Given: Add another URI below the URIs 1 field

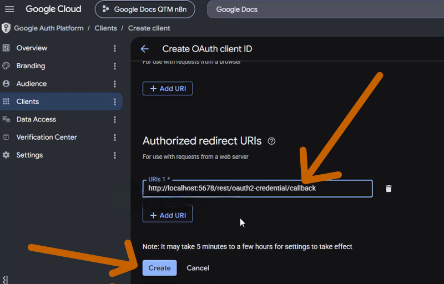Looking at the screenshot, I should 168,215.
